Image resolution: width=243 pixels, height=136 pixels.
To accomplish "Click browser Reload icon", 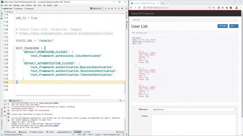I will tap(139, 8).
